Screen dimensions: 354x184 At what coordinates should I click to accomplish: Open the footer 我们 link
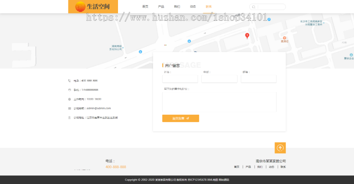tap(260, 167)
